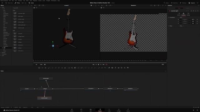The width and height of the screenshot is (200, 112).
Task: Expand the Pivot section in Inspector
Action: 169,26
